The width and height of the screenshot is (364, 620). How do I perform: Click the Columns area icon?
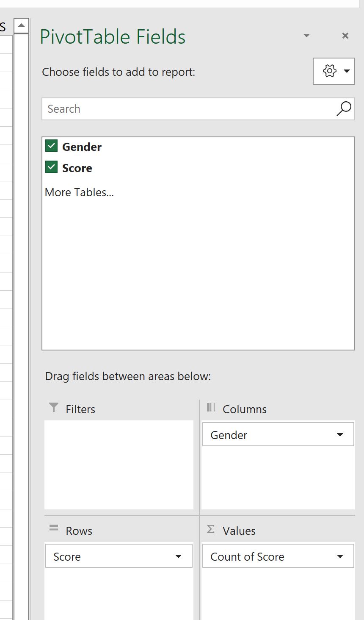click(x=210, y=407)
